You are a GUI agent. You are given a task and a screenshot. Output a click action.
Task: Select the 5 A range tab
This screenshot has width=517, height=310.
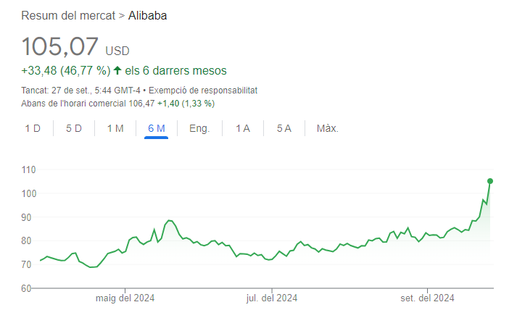(x=284, y=128)
